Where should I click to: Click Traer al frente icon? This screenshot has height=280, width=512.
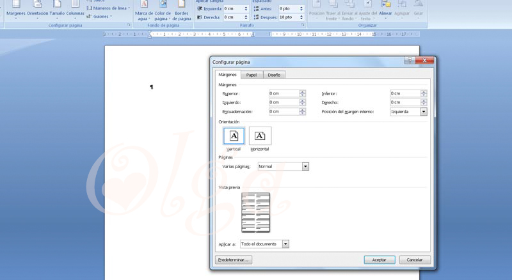point(333,10)
